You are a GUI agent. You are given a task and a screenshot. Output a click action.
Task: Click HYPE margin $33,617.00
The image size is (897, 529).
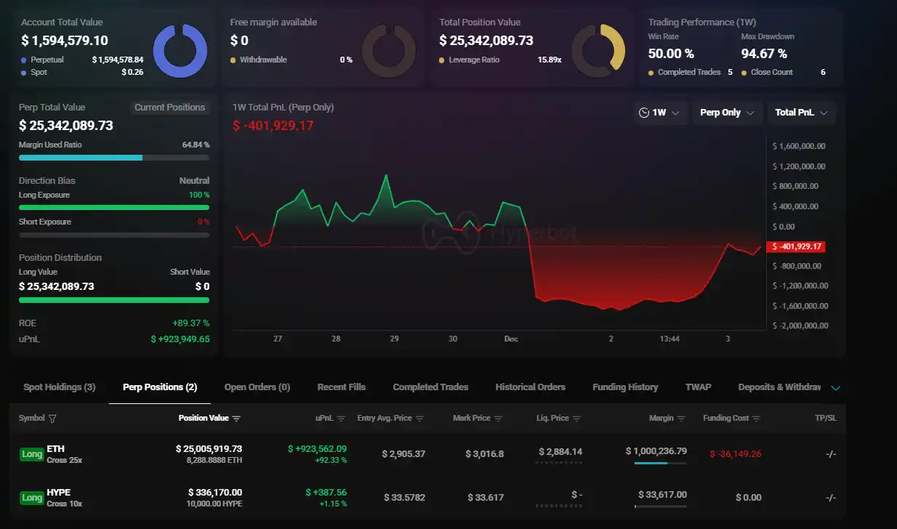[662, 495]
